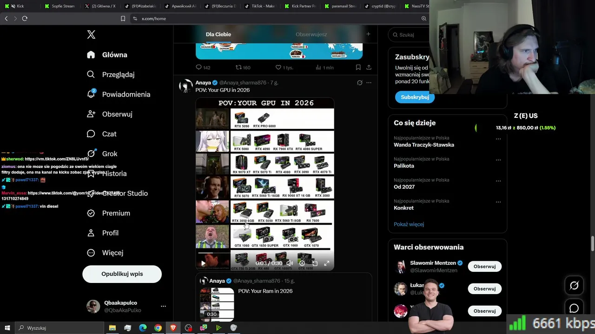Open Anaya's profile avatar on GPU post
Image resolution: width=595 pixels, height=334 pixels.
tap(186, 86)
